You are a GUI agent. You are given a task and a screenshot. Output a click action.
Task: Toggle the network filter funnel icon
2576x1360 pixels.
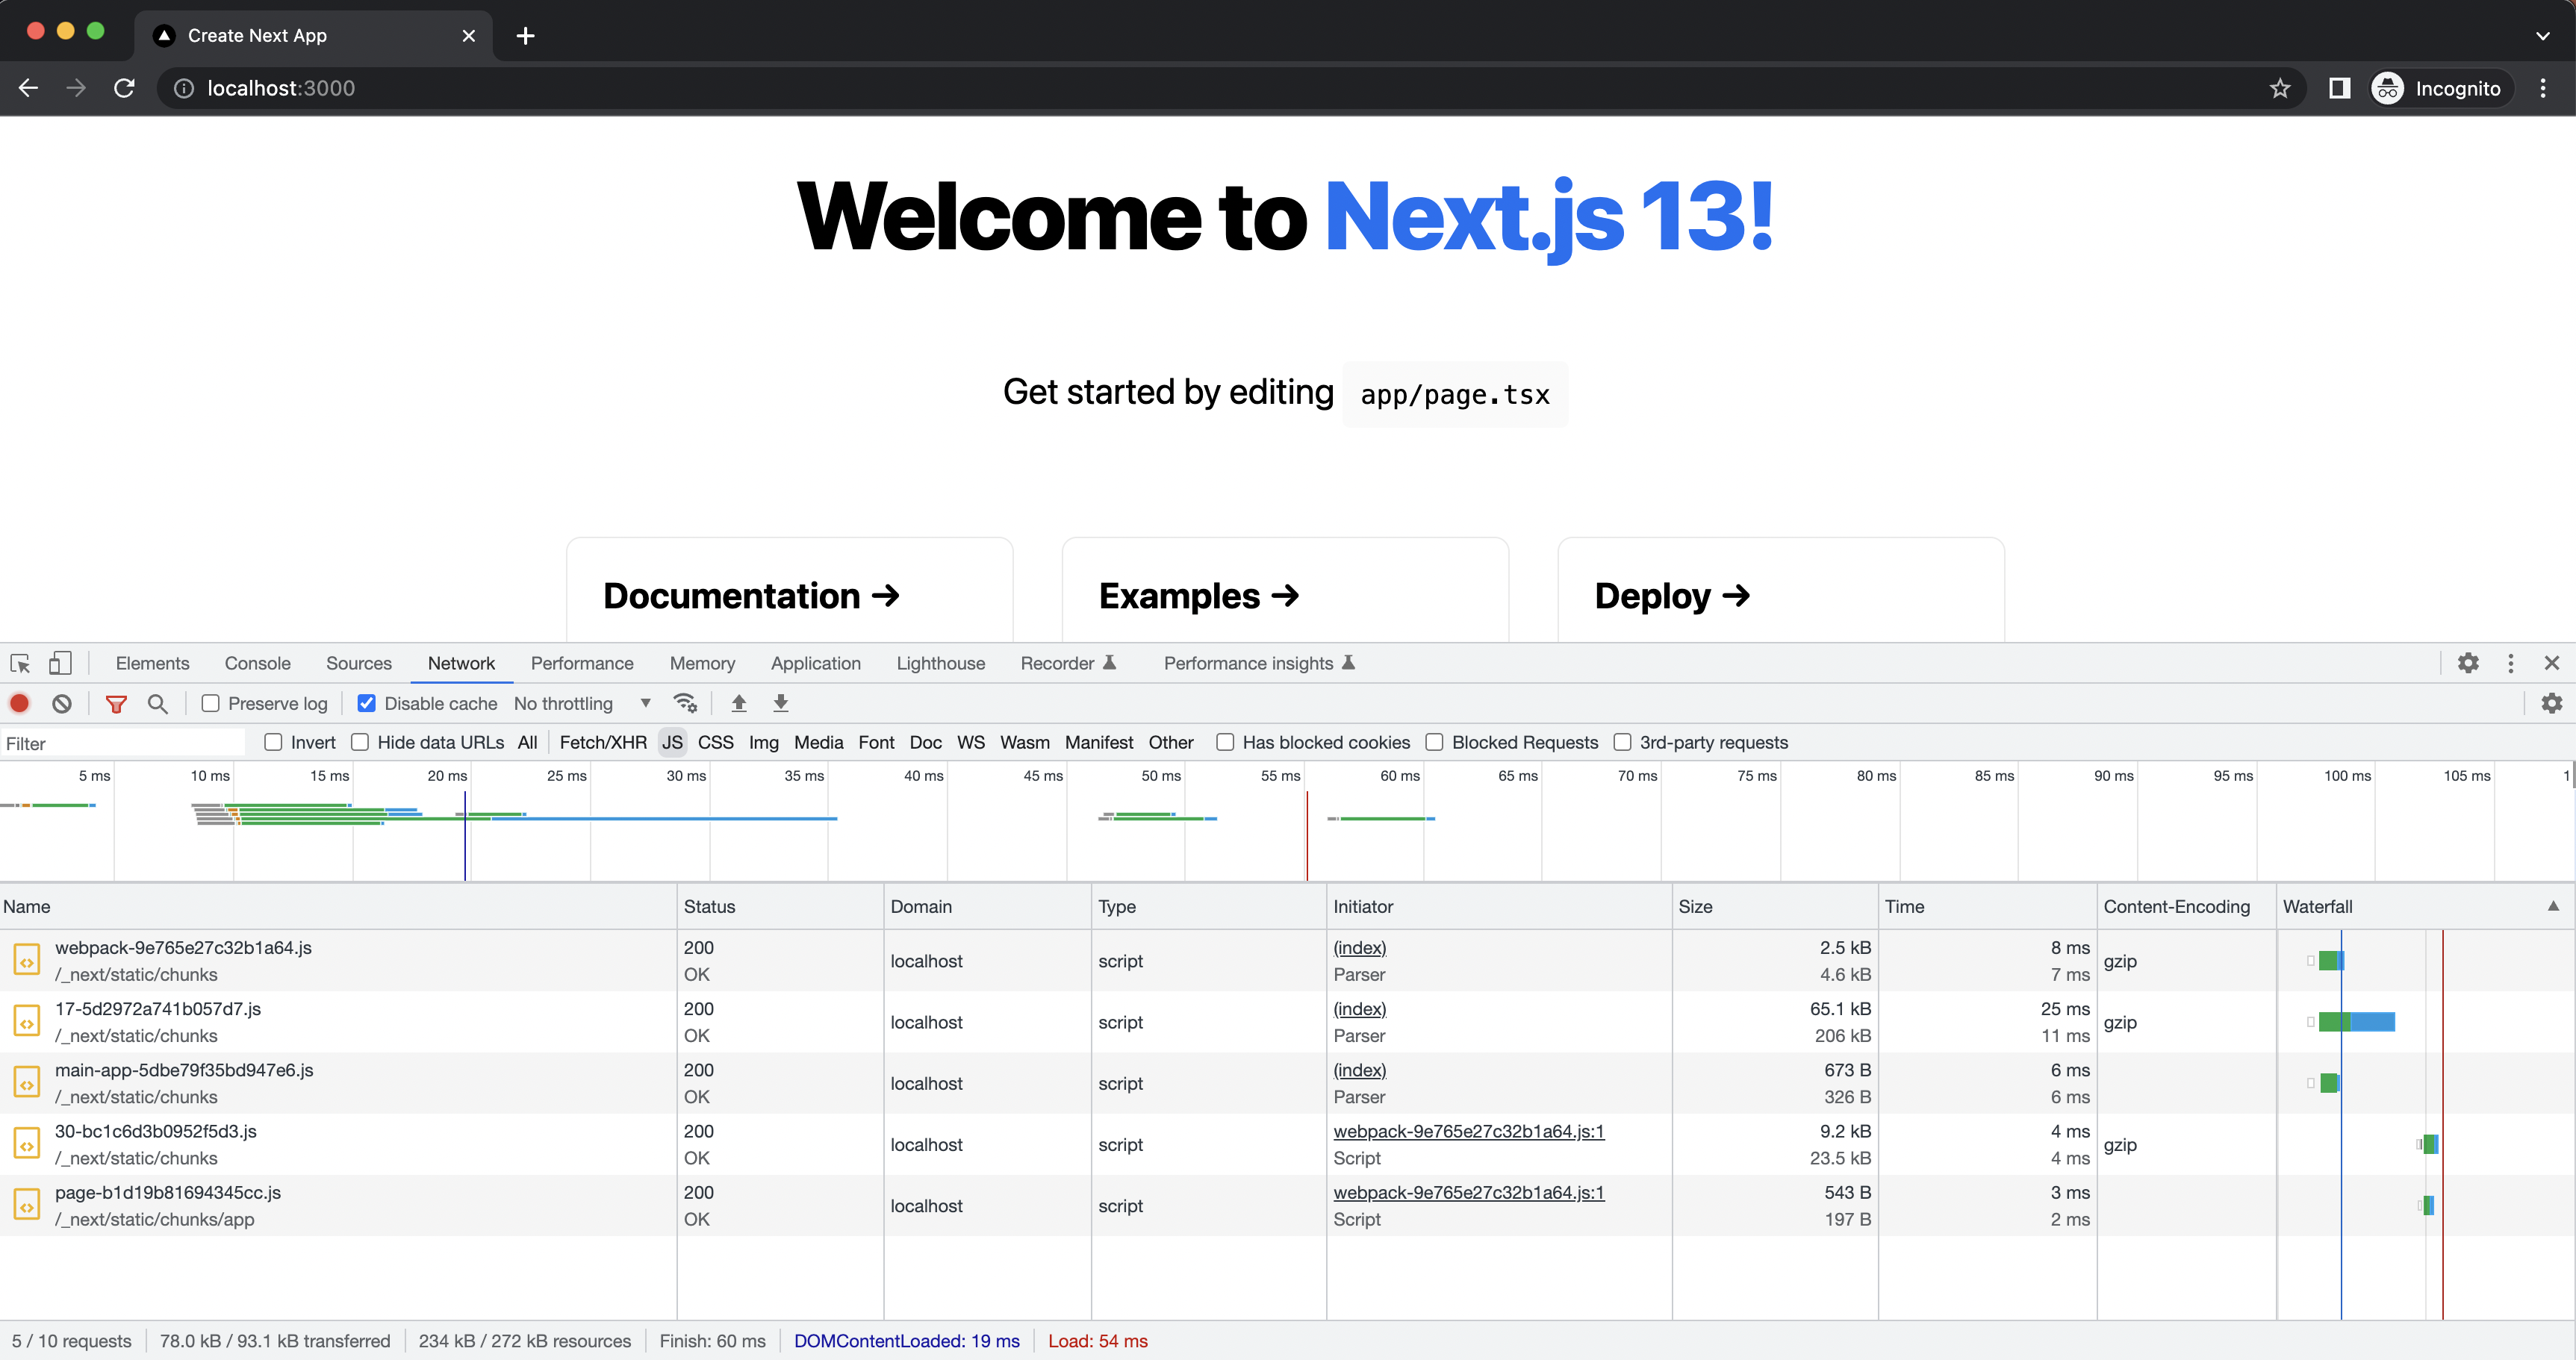pyautogui.click(x=116, y=703)
